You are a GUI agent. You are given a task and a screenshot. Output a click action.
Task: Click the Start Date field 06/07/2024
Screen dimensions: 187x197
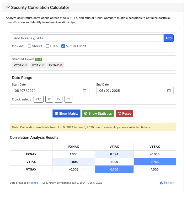tap(51, 90)
